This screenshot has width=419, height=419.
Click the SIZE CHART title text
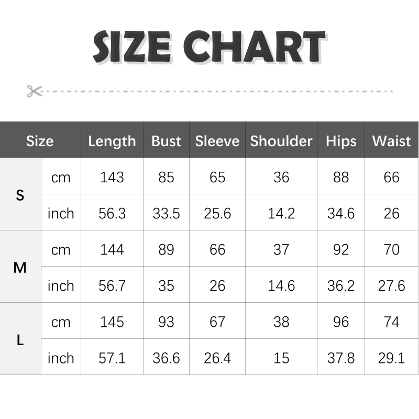pos(209,47)
